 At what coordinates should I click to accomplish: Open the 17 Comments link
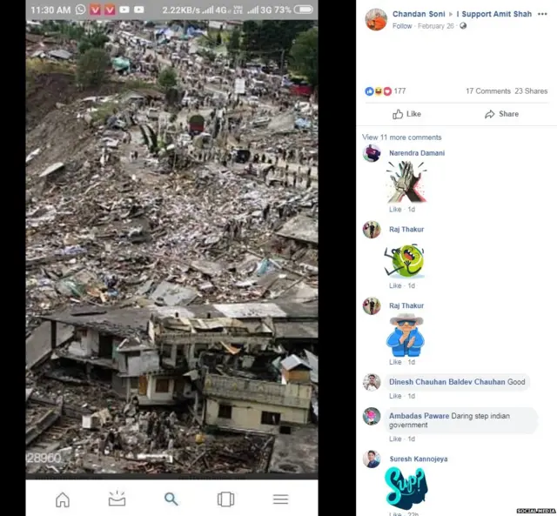487,91
